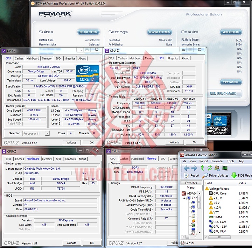Click scroll-up arrow of AIDA64 tree scrollbar
Viewport: 252px width, 248px height.
tap(199, 193)
